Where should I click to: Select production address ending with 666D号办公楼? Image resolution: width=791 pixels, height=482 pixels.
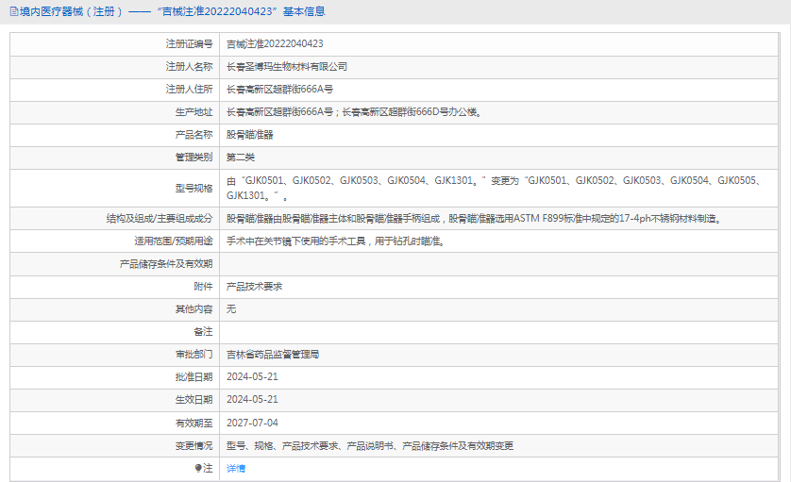354,112
